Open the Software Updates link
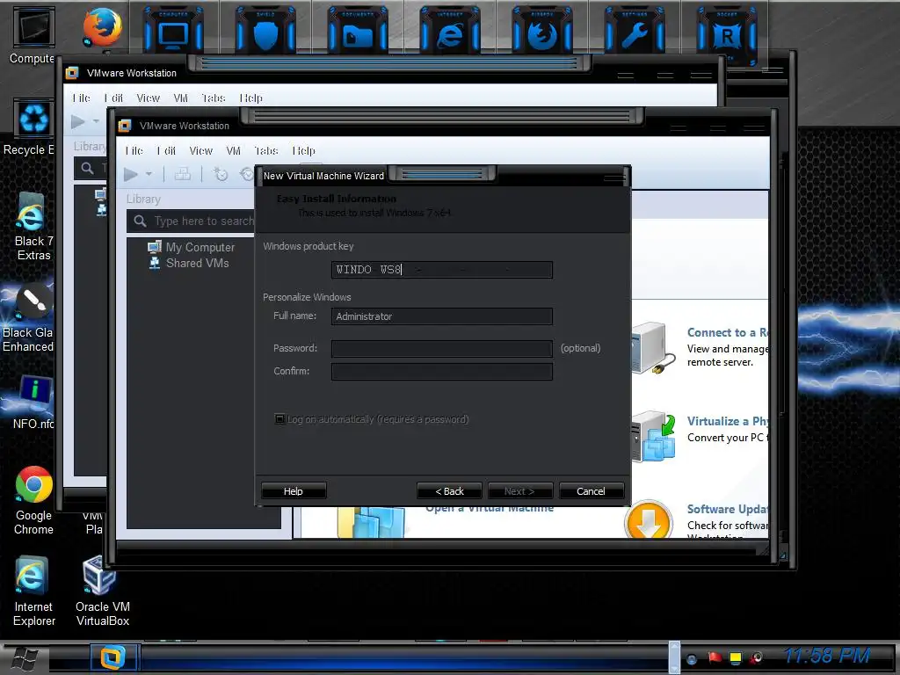This screenshot has width=900, height=675. [727, 509]
